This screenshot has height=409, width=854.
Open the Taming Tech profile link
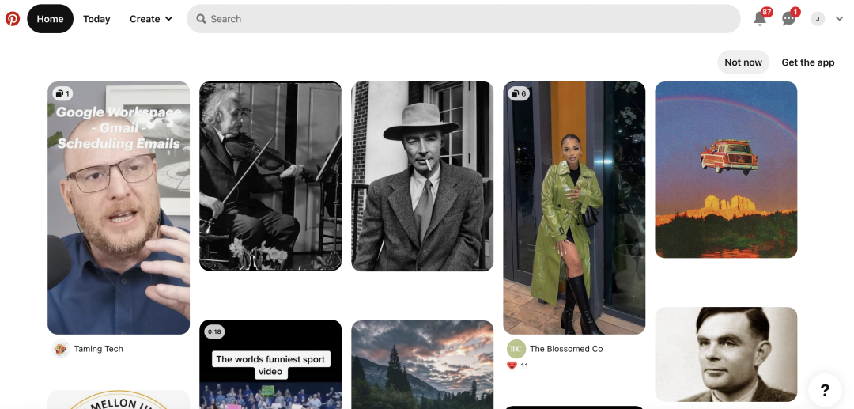(x=99, y=349)
